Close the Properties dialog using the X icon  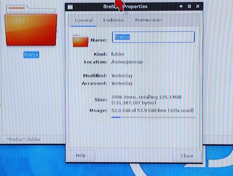click(x=198, y=6)
